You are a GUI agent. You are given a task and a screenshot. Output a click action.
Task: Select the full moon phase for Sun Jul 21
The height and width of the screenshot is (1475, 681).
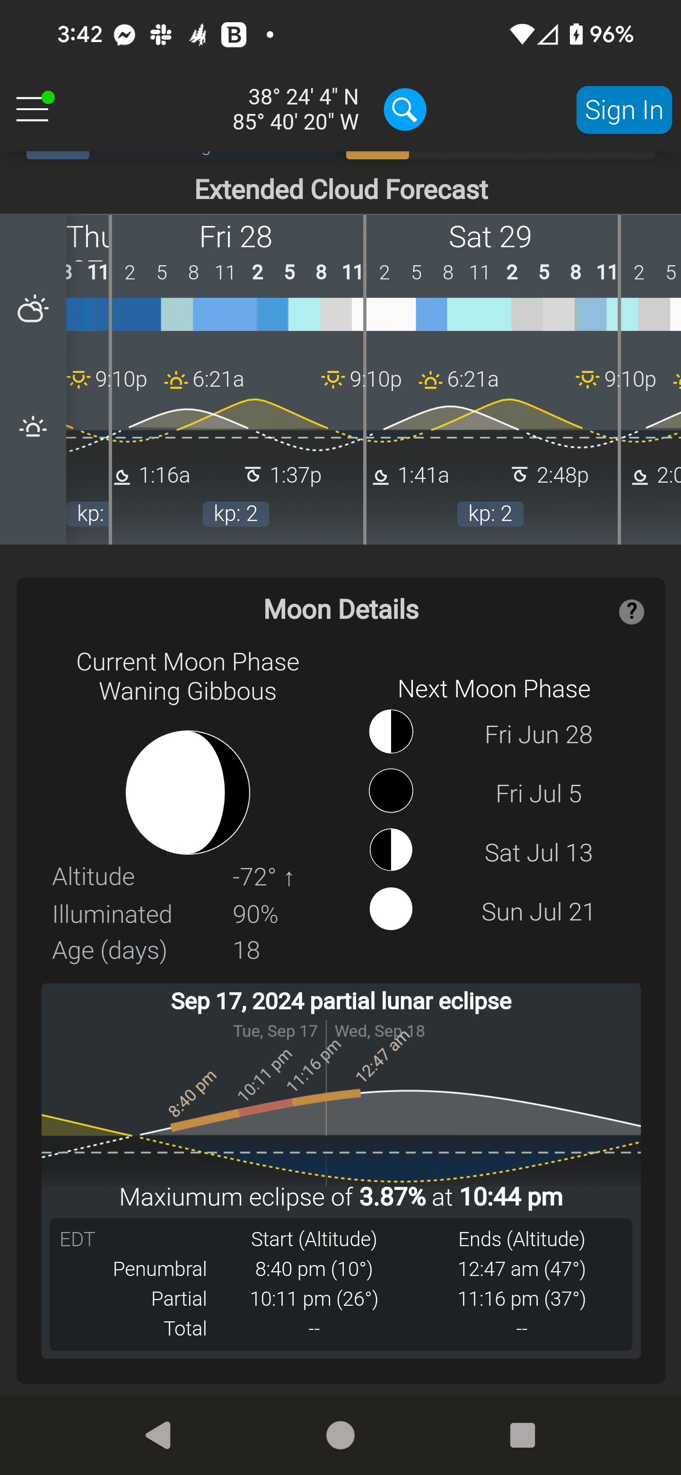(390, 909)
